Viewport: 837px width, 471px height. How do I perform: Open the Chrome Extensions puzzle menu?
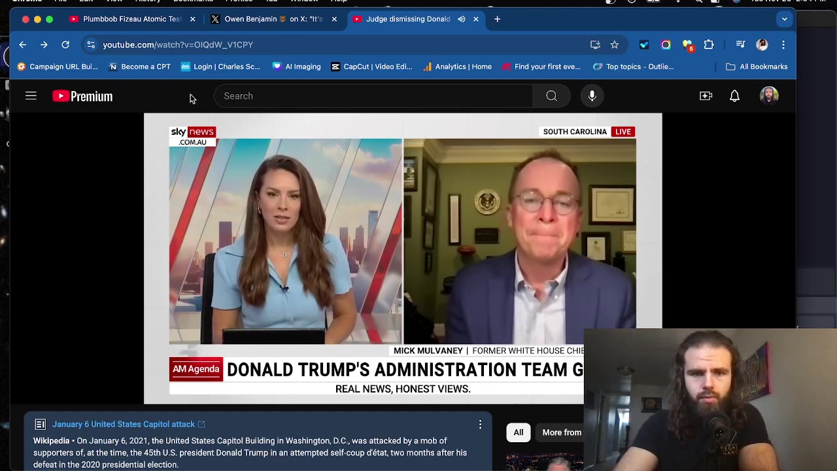[709, 44]
